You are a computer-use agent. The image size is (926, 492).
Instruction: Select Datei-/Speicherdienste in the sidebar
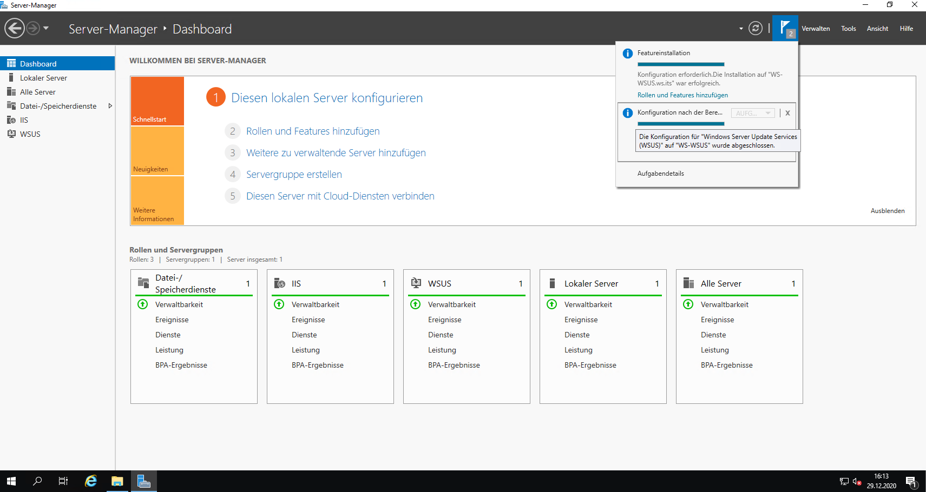57,106
